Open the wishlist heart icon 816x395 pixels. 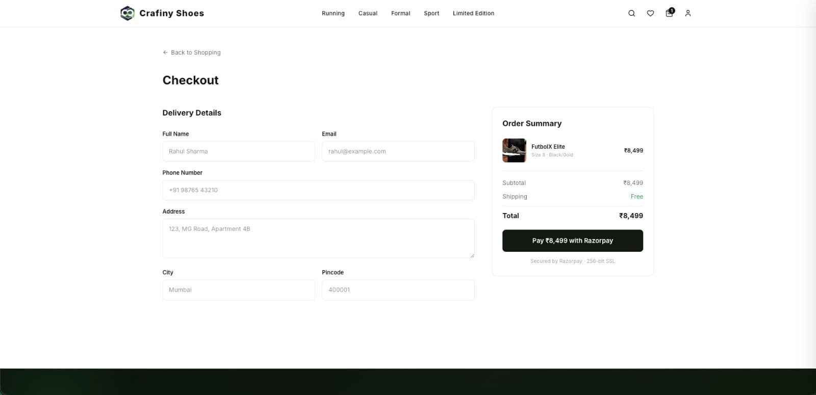pyautogui.click(x=650, y=13)
